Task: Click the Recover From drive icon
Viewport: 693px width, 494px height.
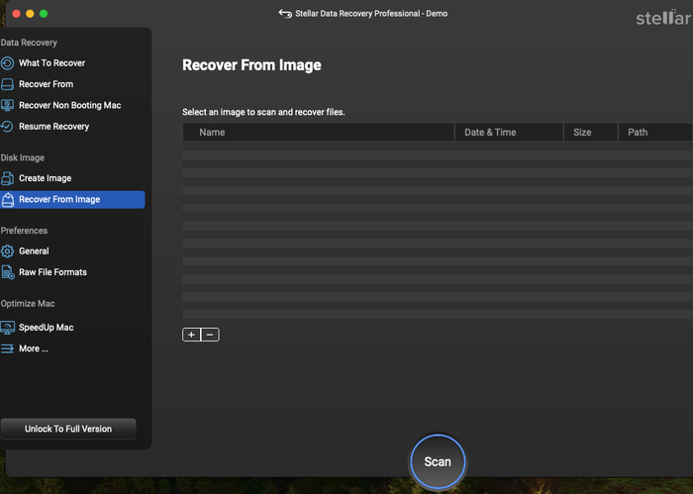Action: click(7, 84)
